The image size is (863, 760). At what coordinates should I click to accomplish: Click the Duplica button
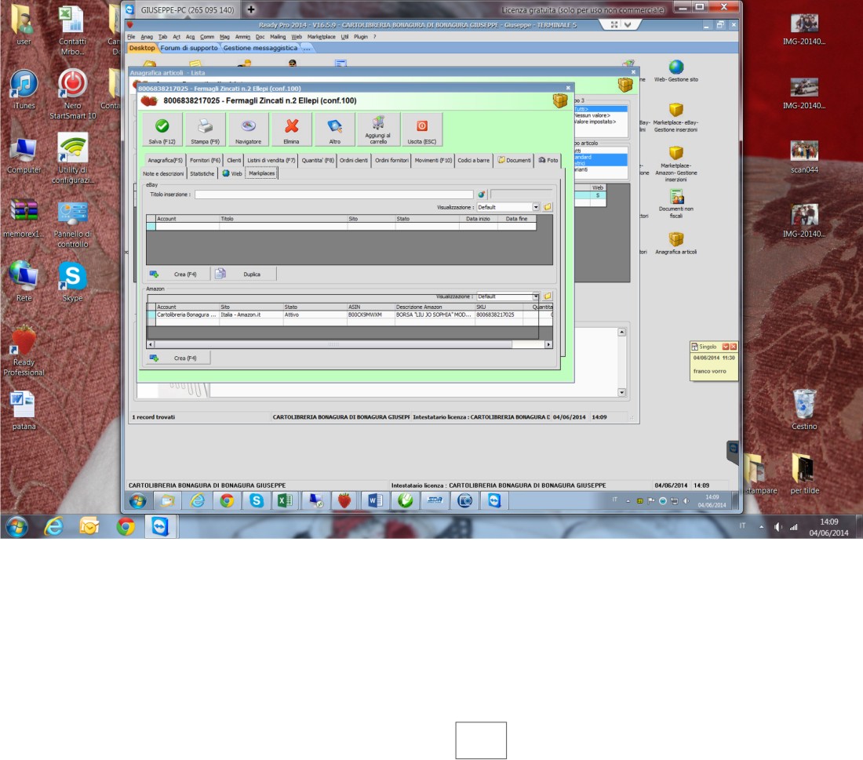pyautogui.click(x=244, y=274)
